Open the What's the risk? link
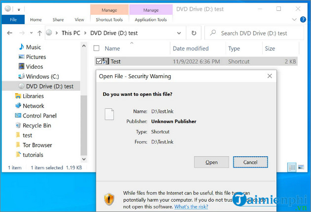 pos(191,207)
